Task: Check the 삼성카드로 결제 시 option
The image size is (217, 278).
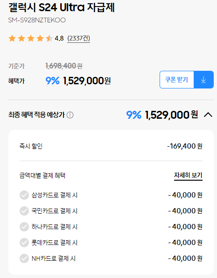Action: click(x=24, y=195)
